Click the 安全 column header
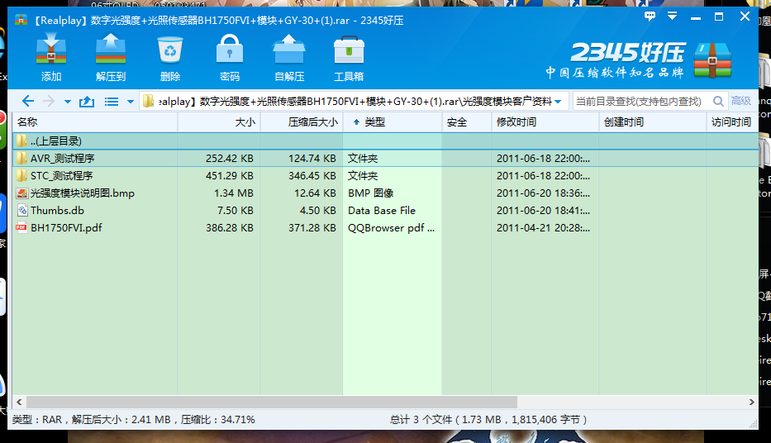Screen dimensions: 771x443 coord(467,122)
